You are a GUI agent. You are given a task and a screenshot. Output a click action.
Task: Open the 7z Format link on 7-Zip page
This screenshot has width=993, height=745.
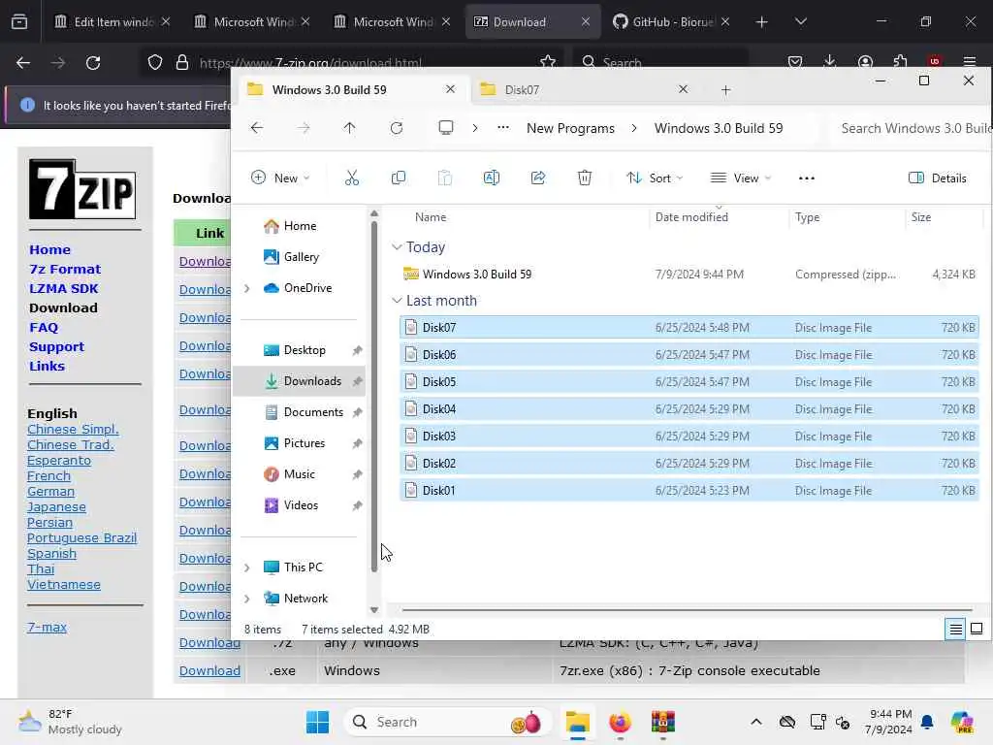[65, 270]
